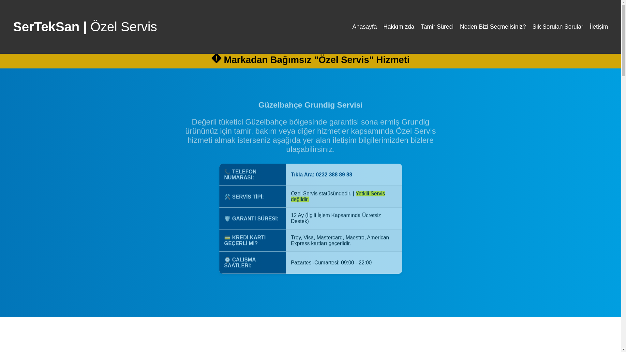Open the Tamir Süreci menu link

point(437,27)
